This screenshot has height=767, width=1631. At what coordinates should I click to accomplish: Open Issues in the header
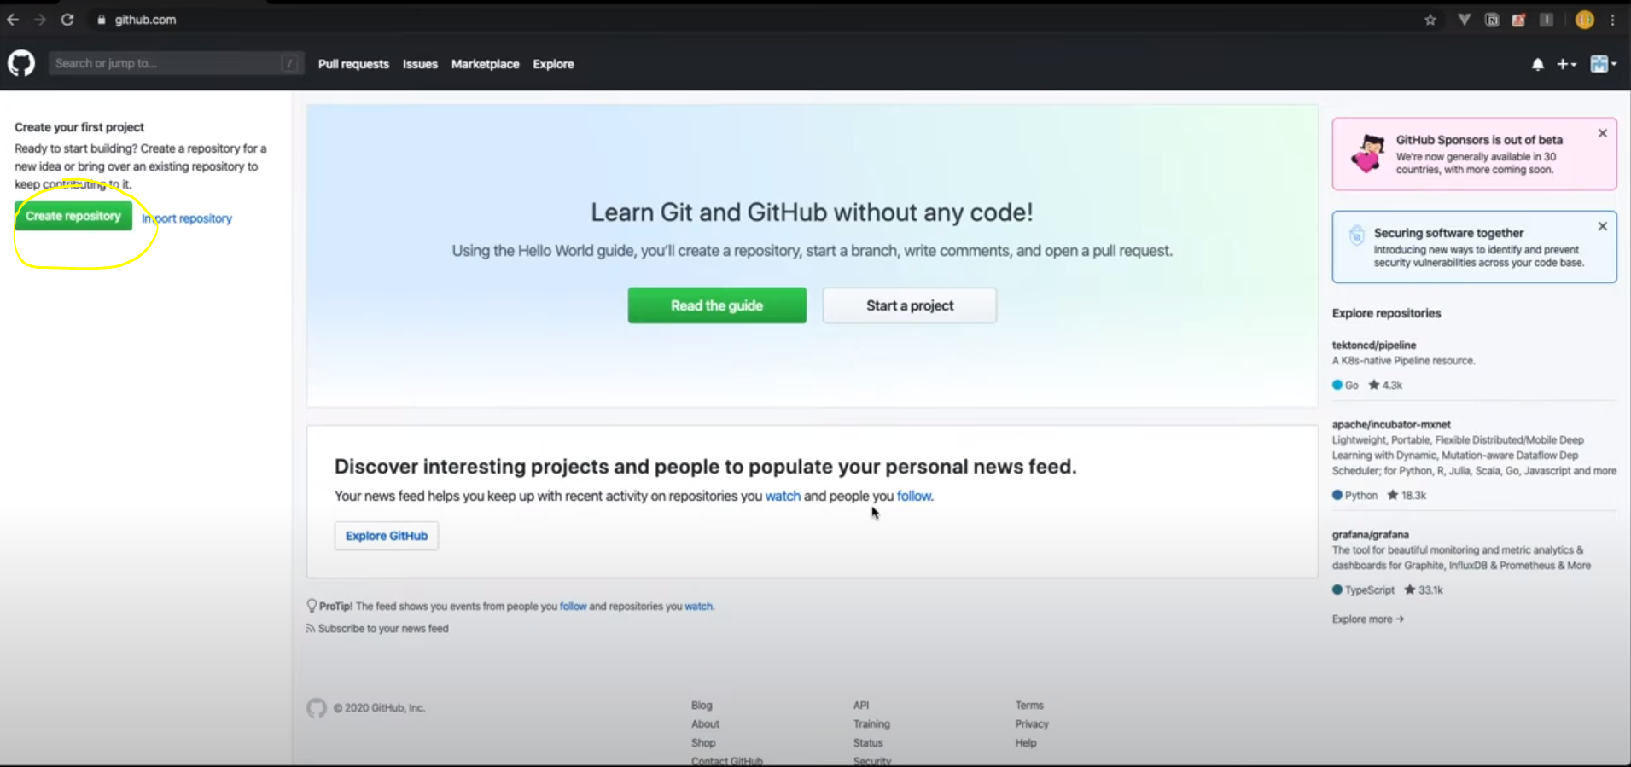tap(420, 64)
